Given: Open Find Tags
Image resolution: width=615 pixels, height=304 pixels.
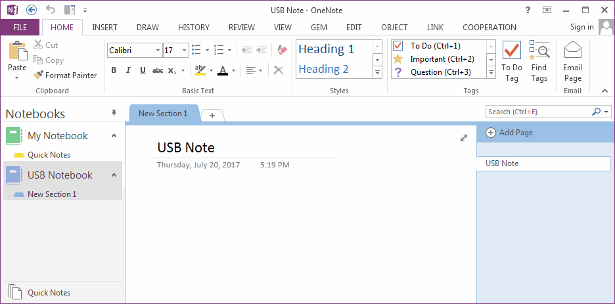Looking at the screenshot, I should (539, 62).
